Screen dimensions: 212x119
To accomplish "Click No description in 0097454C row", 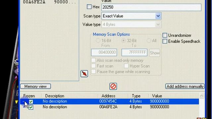I will point(55,101).
